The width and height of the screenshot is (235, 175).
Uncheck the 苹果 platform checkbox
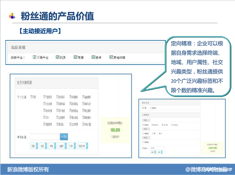[76, 57]
